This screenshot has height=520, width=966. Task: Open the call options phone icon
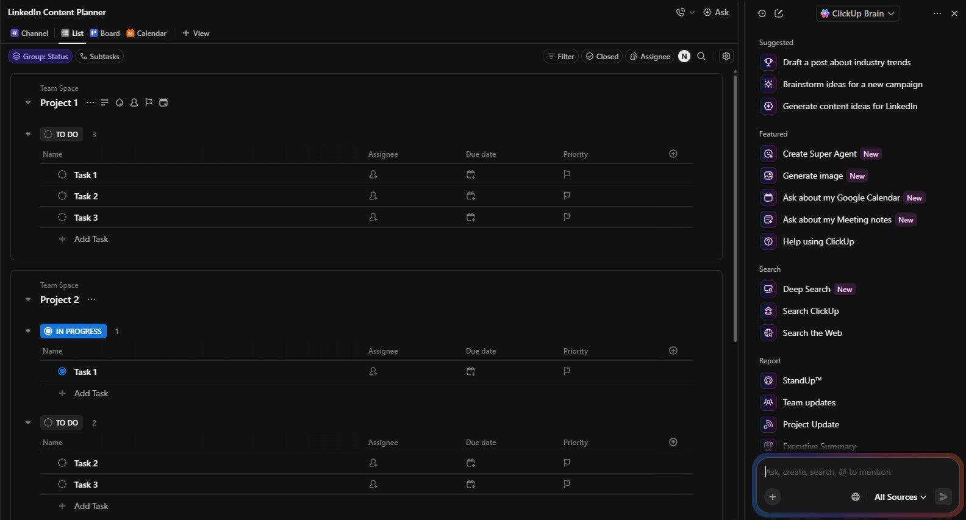(x=681, y=12)
